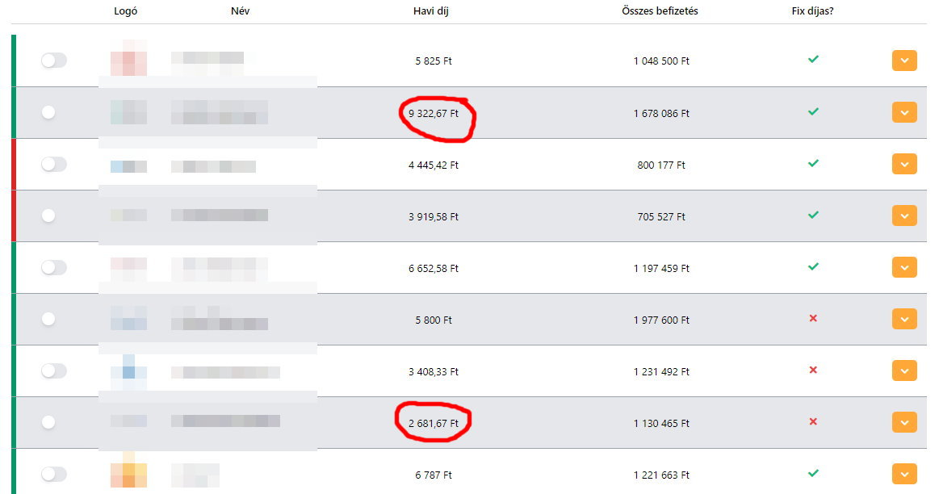This screenshot has height=494, width=939.
Task: Click the "Fix díjas?" column header
Action: click(812, 11)
